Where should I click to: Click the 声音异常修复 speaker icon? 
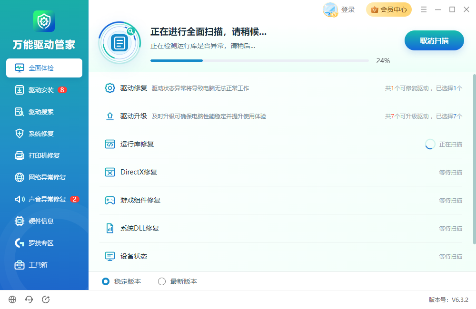click(20, 199)
